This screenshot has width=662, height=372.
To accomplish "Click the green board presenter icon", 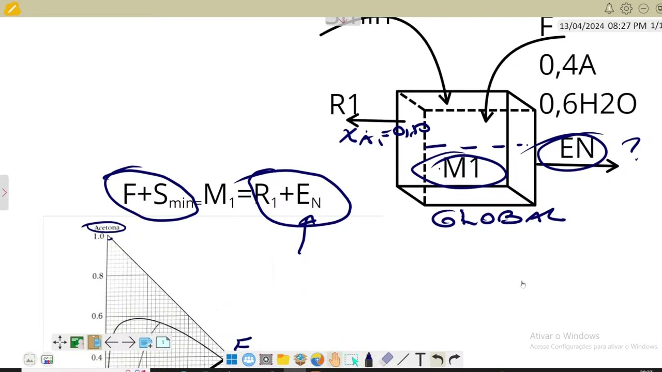I will pyautogui.click(x=77, y=342).
